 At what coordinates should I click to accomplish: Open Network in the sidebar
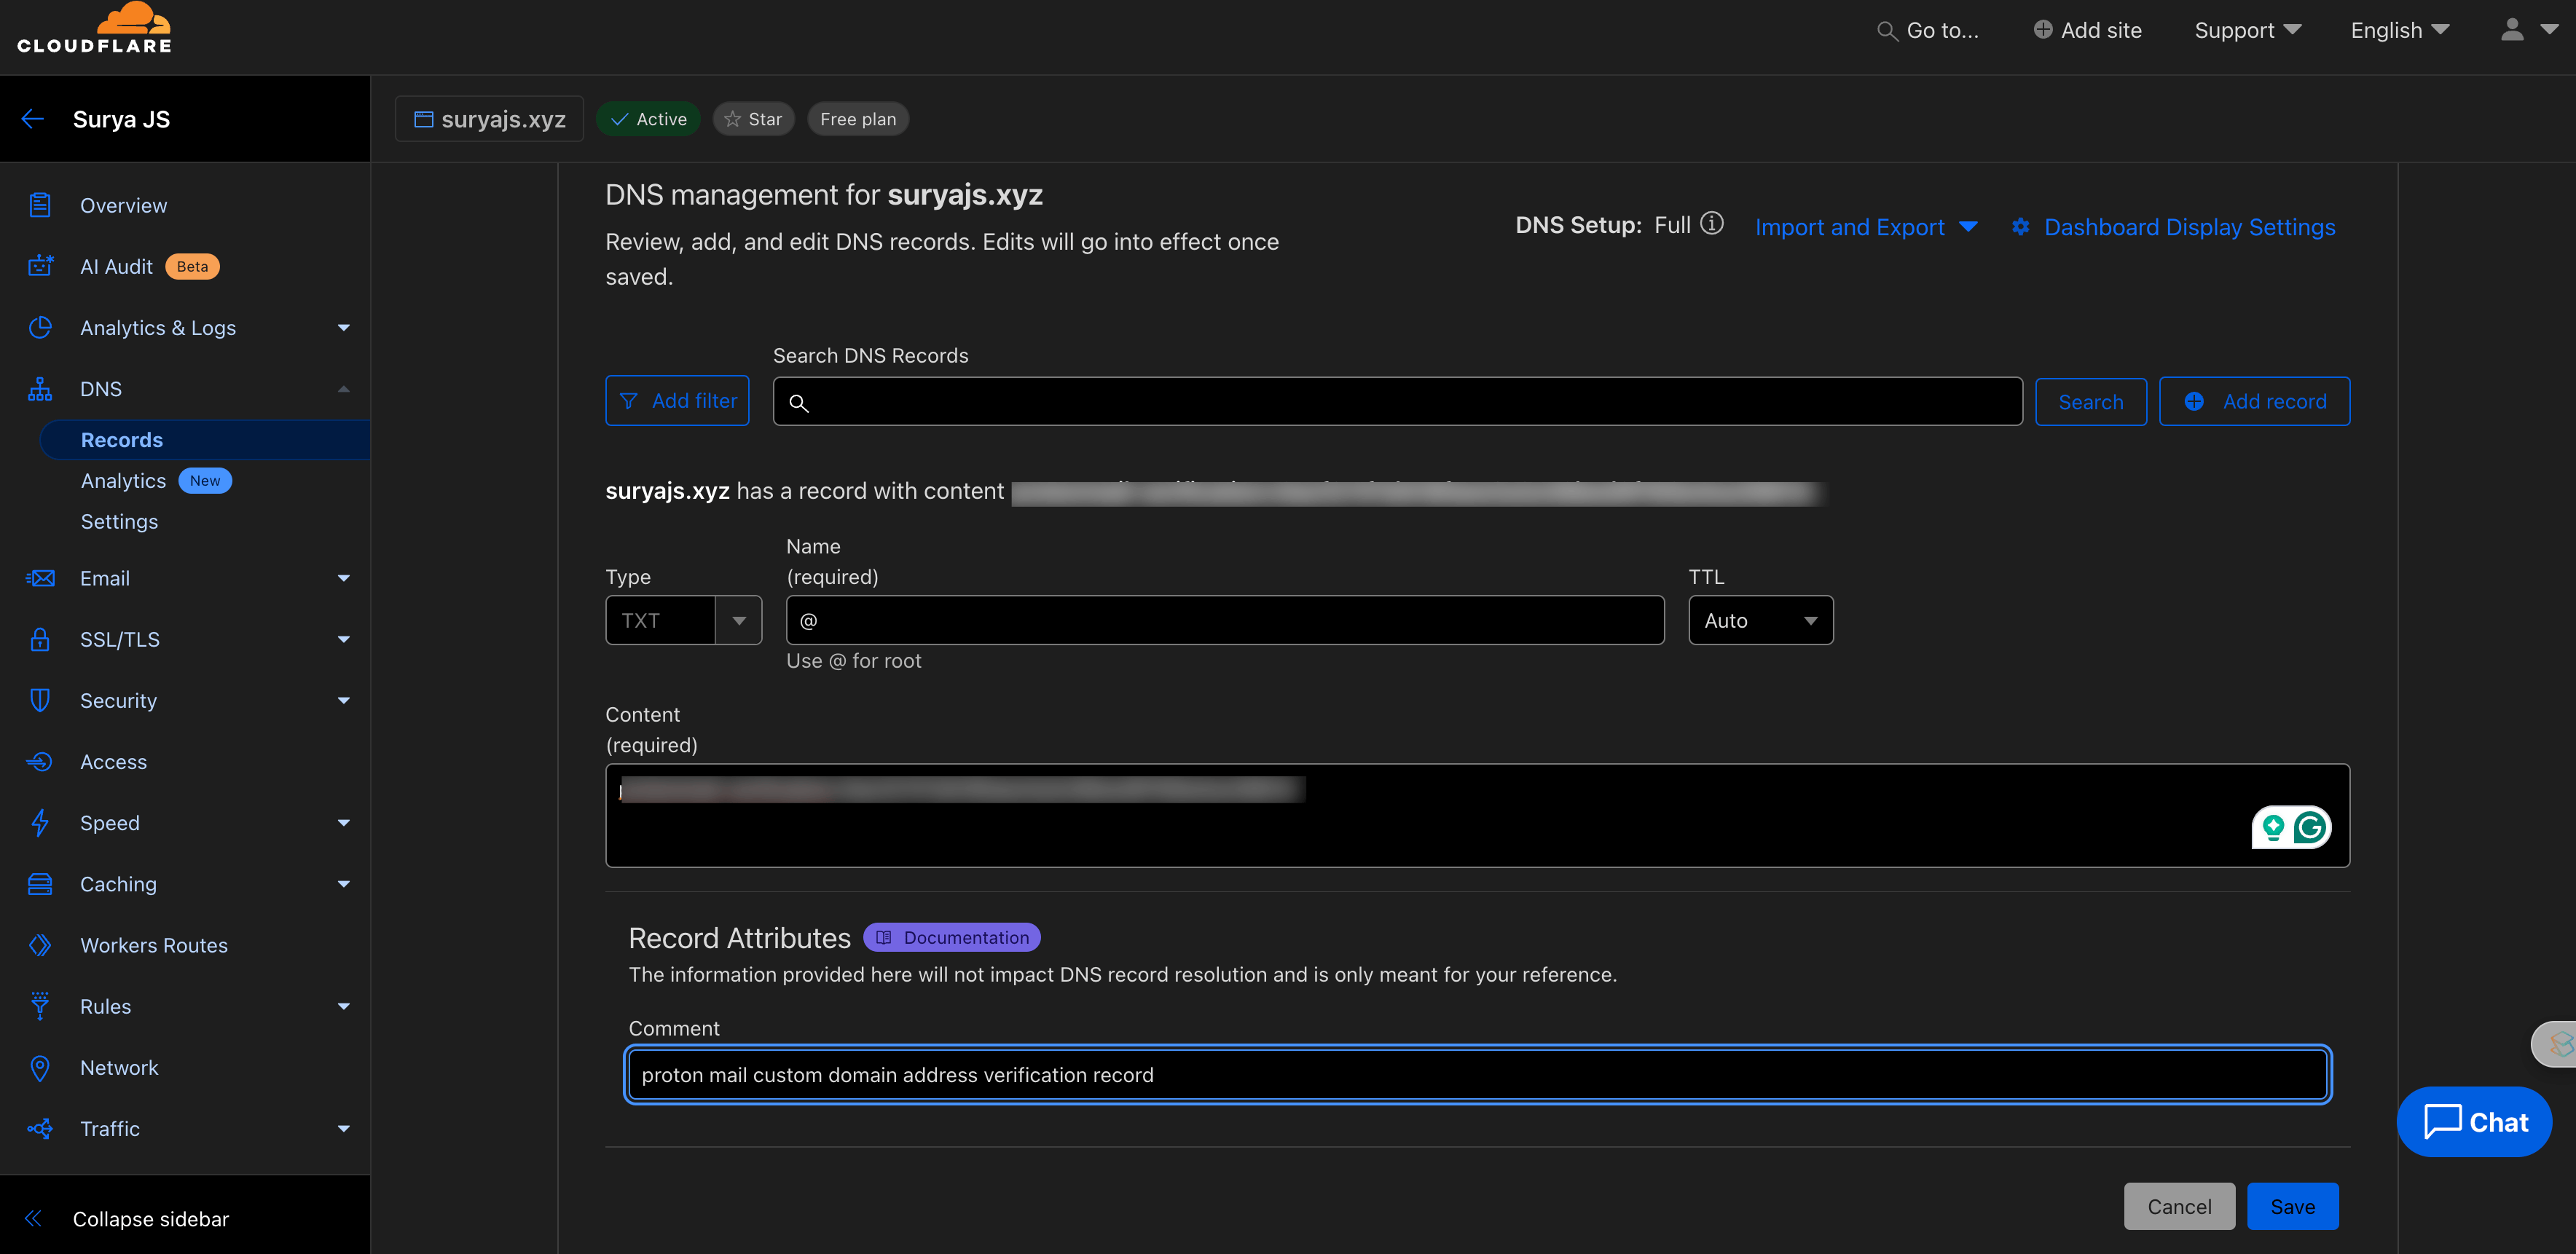pyautogui.click(x=119, y=1068)
